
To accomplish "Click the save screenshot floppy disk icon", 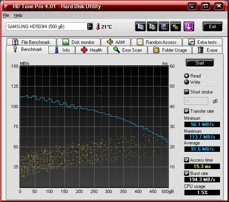I will [164, 27].
